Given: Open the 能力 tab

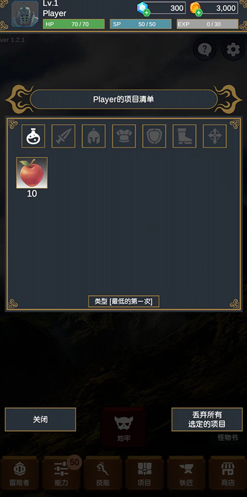Looking at the screenshot, I should point(61,473).
